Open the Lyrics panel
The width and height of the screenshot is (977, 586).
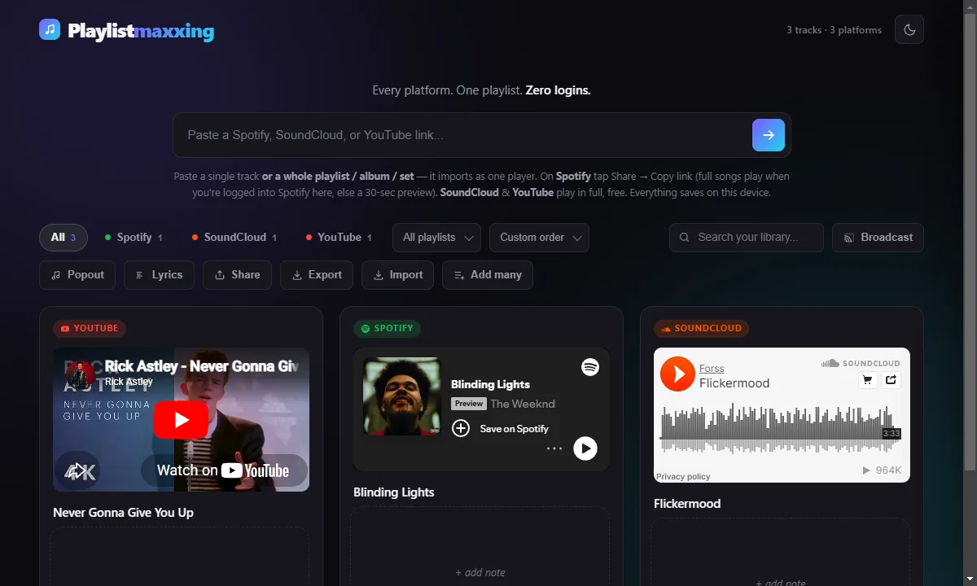[x=159, y=275]
